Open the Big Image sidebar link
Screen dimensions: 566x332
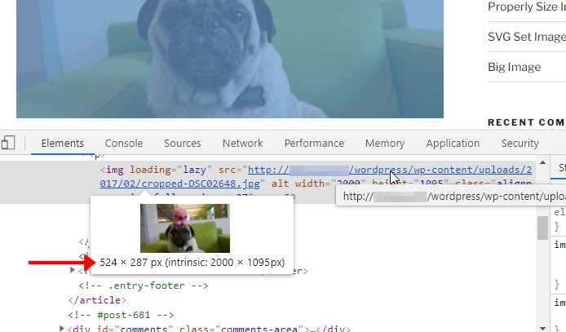pos(515,67)
